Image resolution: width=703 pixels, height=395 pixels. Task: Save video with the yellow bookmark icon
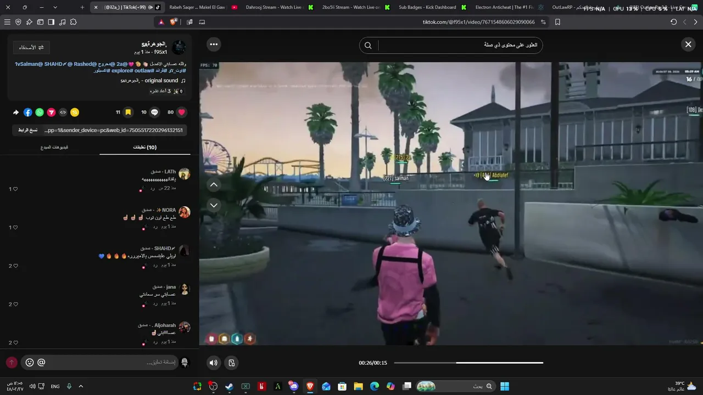(128, 112)
